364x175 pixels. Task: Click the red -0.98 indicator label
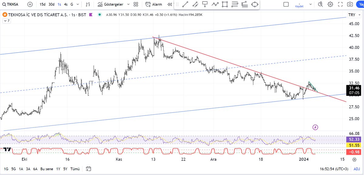point(353,152)
